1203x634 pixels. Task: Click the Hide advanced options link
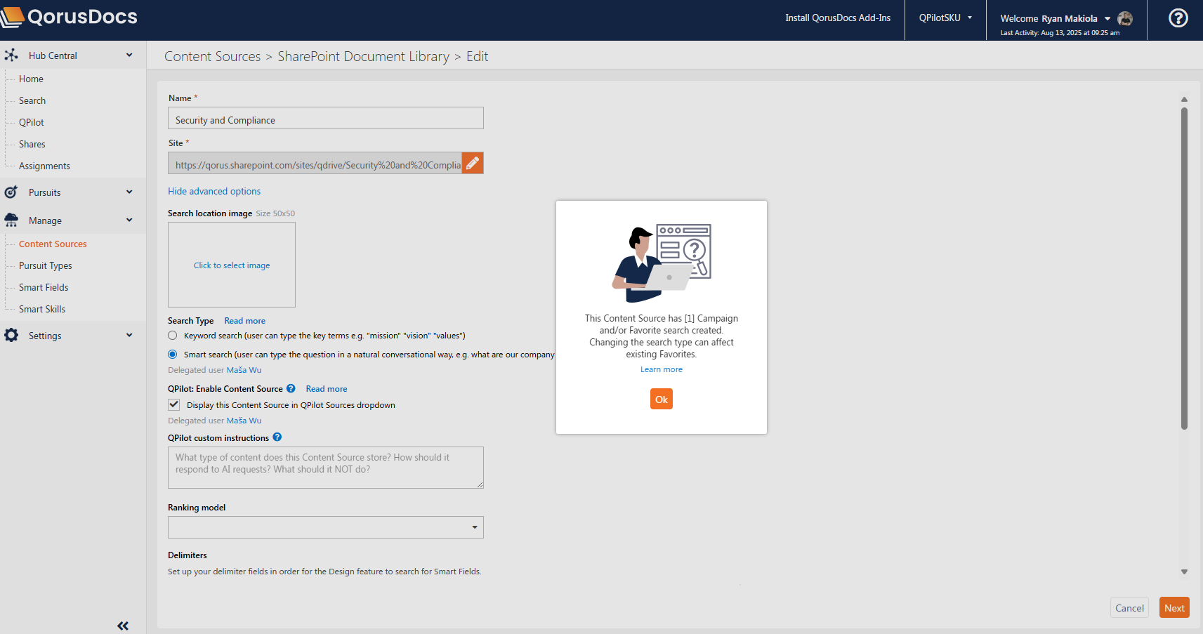coord(214,191)
